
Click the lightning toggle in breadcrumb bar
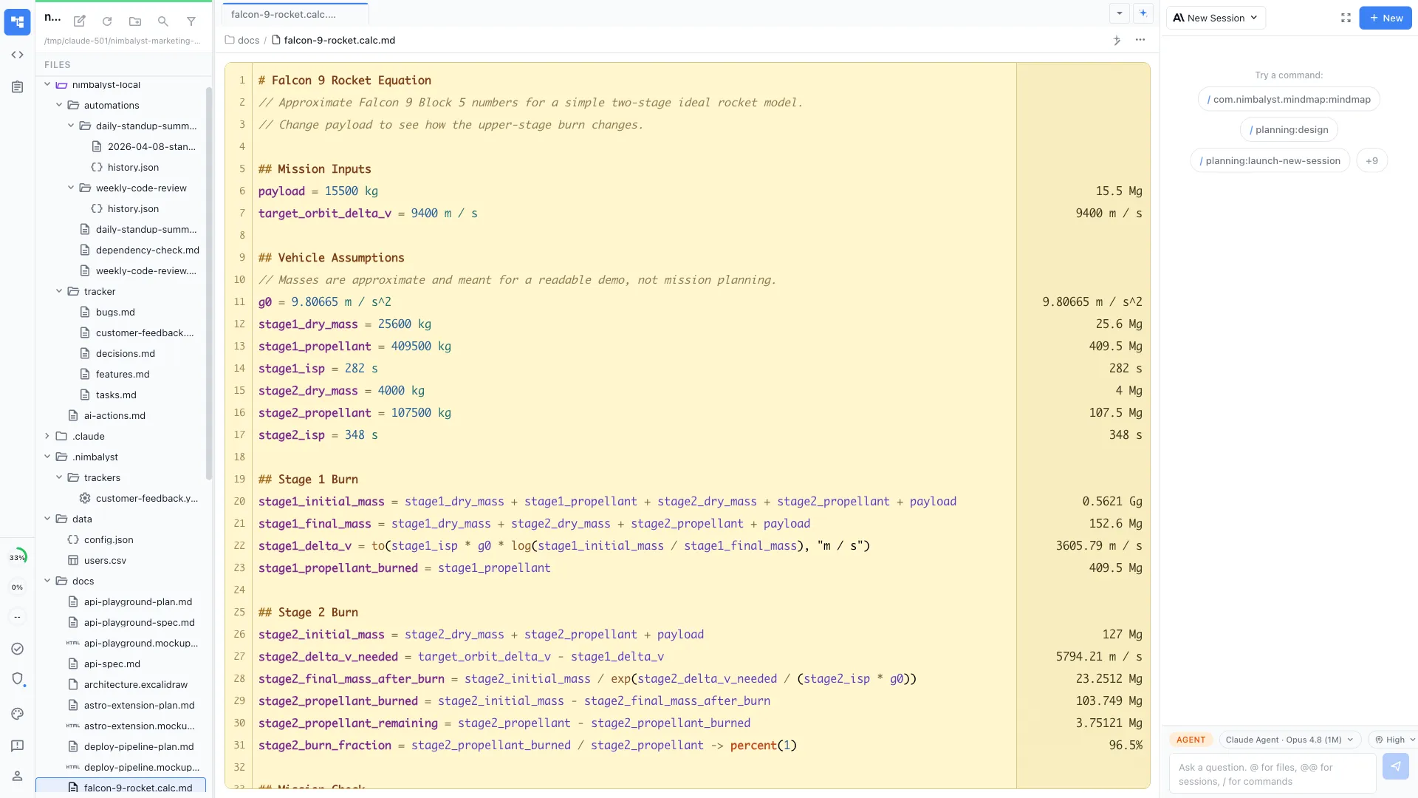click(1117, 40)
